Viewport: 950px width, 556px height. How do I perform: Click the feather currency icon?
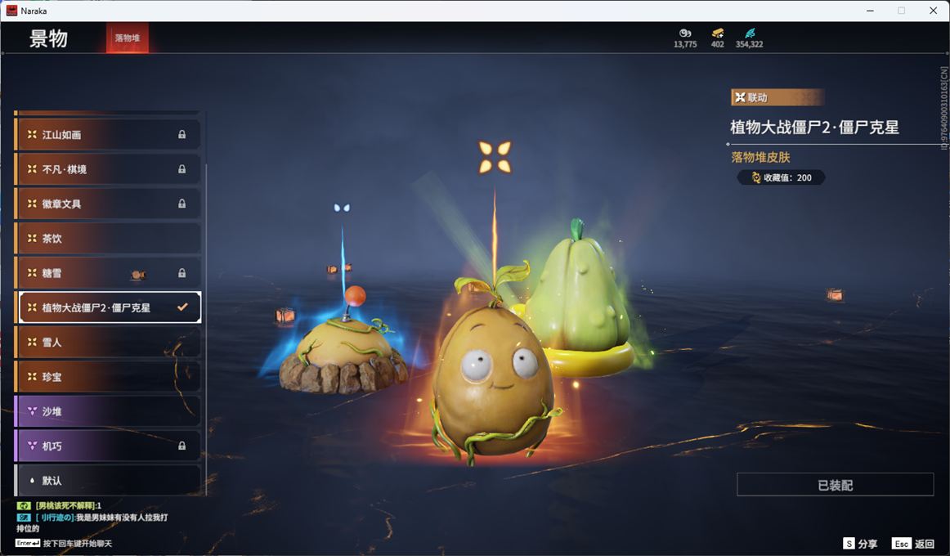750,33
